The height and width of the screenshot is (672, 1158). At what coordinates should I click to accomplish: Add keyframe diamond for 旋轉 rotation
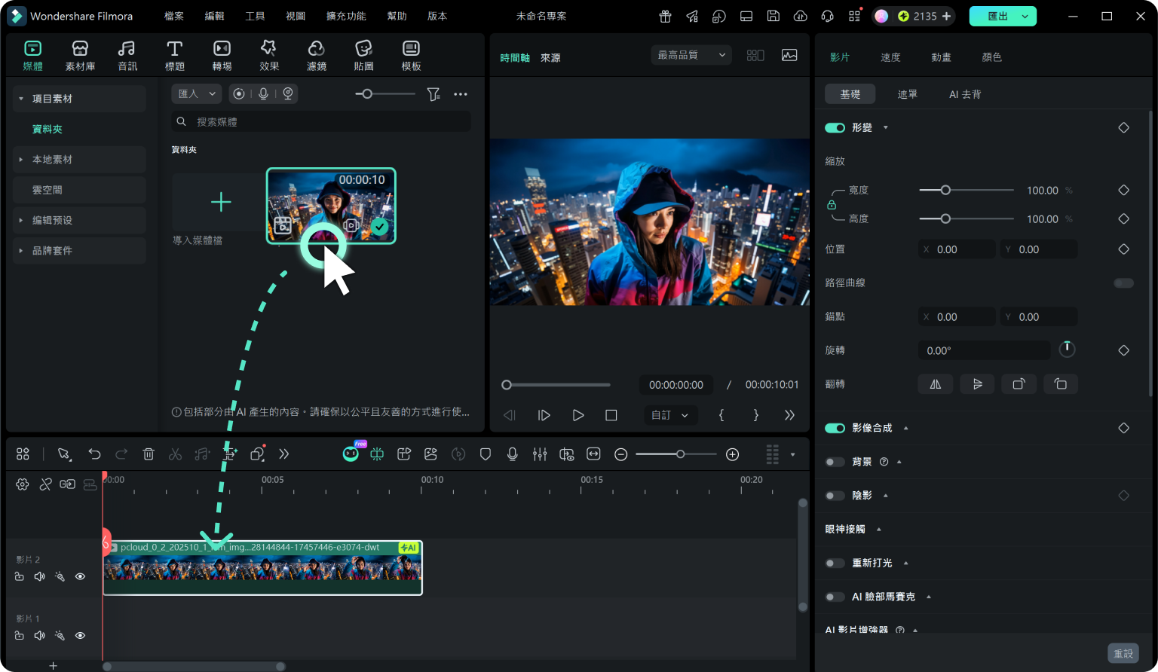click(1123, 350)
